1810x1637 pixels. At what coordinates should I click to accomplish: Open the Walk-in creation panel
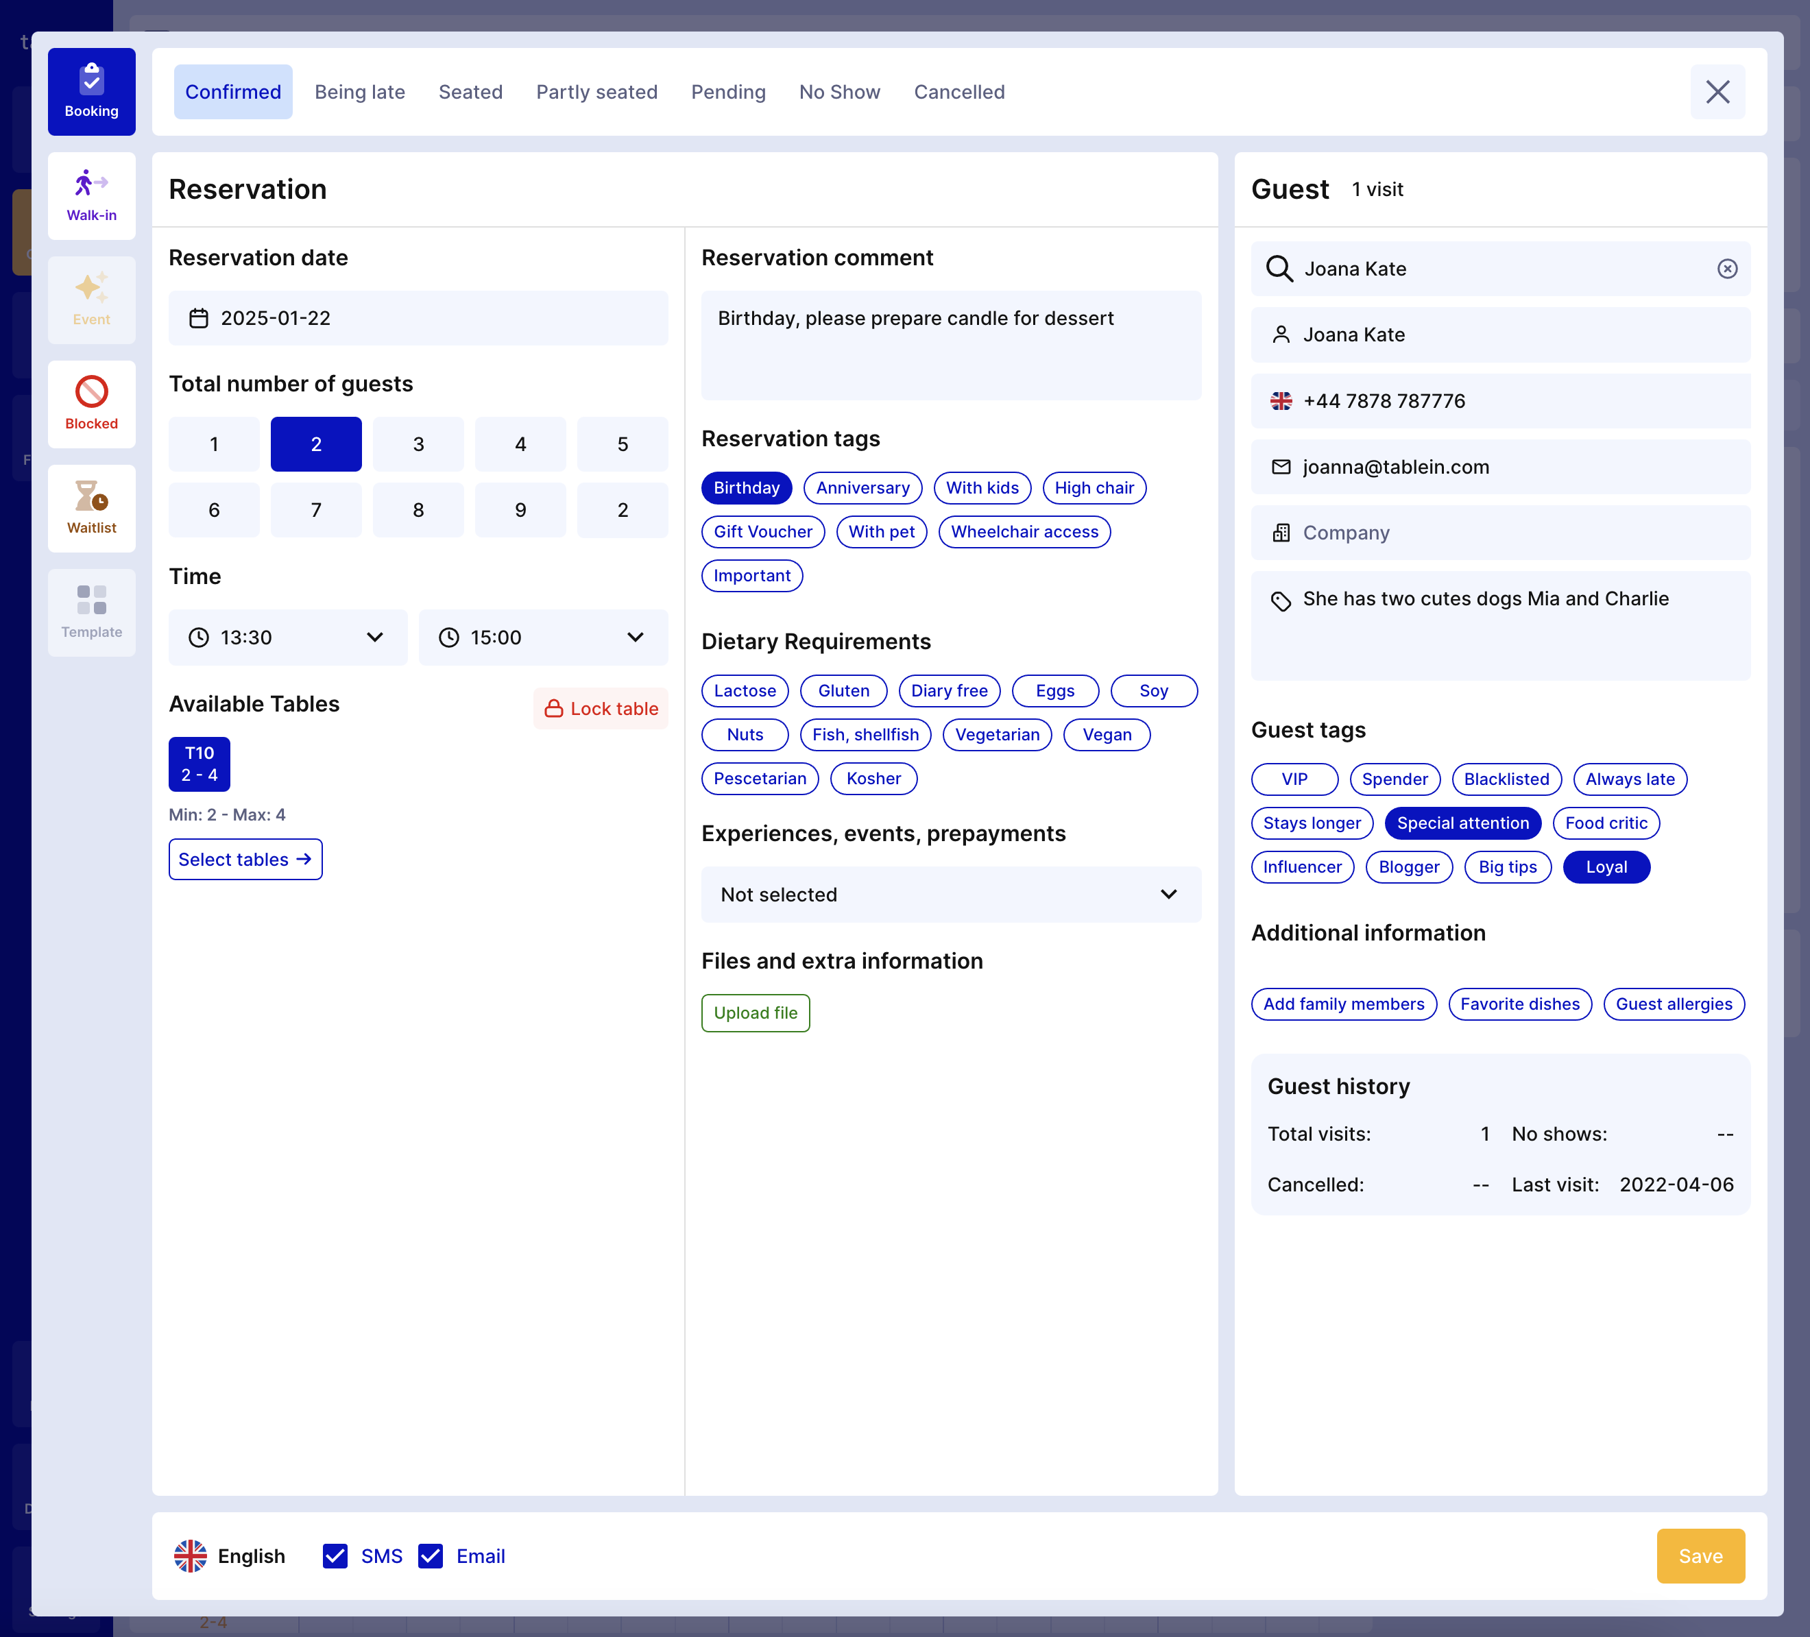pos(92,195)
